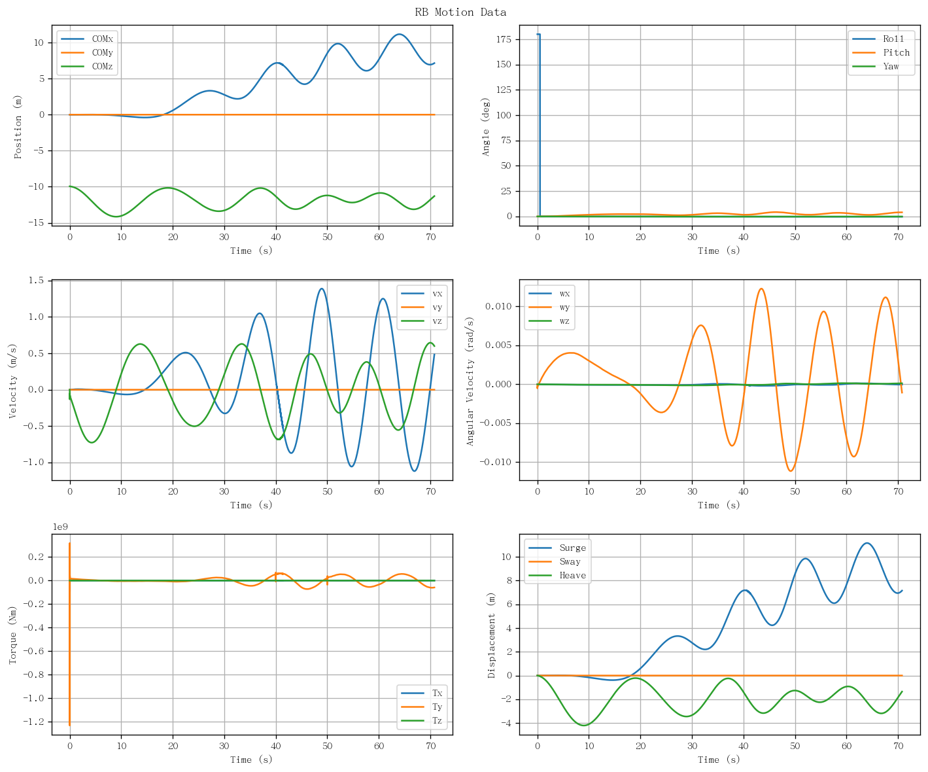Image resolution: width=928 pixels, height=772 pixels.
Task: Click the "Torque (Nm)" y-axis label
Action: click(x=13, y=635)
